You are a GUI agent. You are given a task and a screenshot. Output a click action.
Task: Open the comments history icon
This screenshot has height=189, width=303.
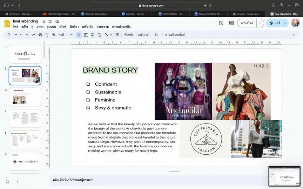pyautogui.click(x=231, y=23)
